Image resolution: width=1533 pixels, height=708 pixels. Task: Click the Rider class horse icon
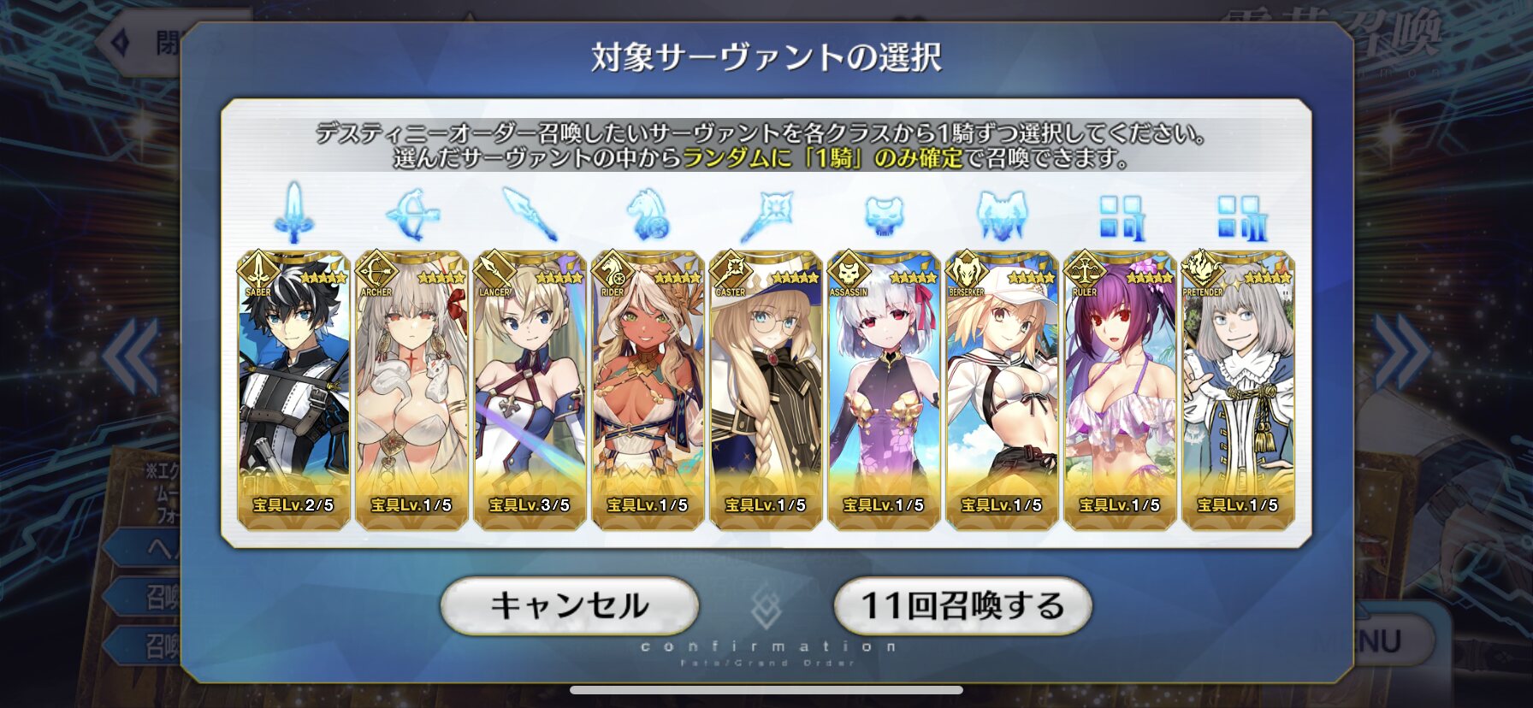tap(648, 215)
